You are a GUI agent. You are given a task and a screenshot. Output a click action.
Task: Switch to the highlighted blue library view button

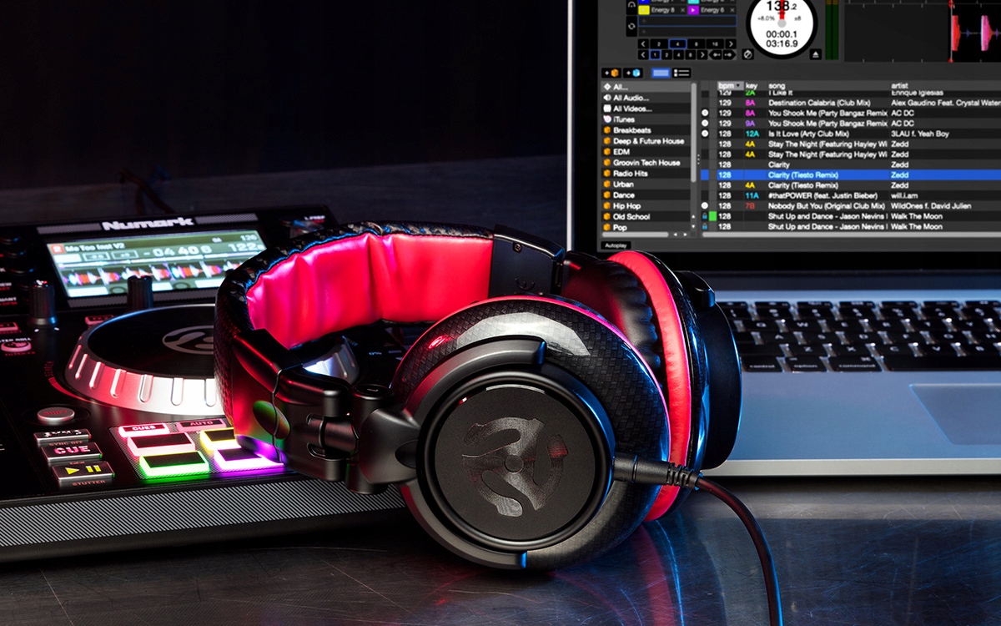[x=661, y=73]
